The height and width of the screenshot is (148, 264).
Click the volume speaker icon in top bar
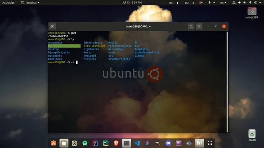[x=245, y=2]
